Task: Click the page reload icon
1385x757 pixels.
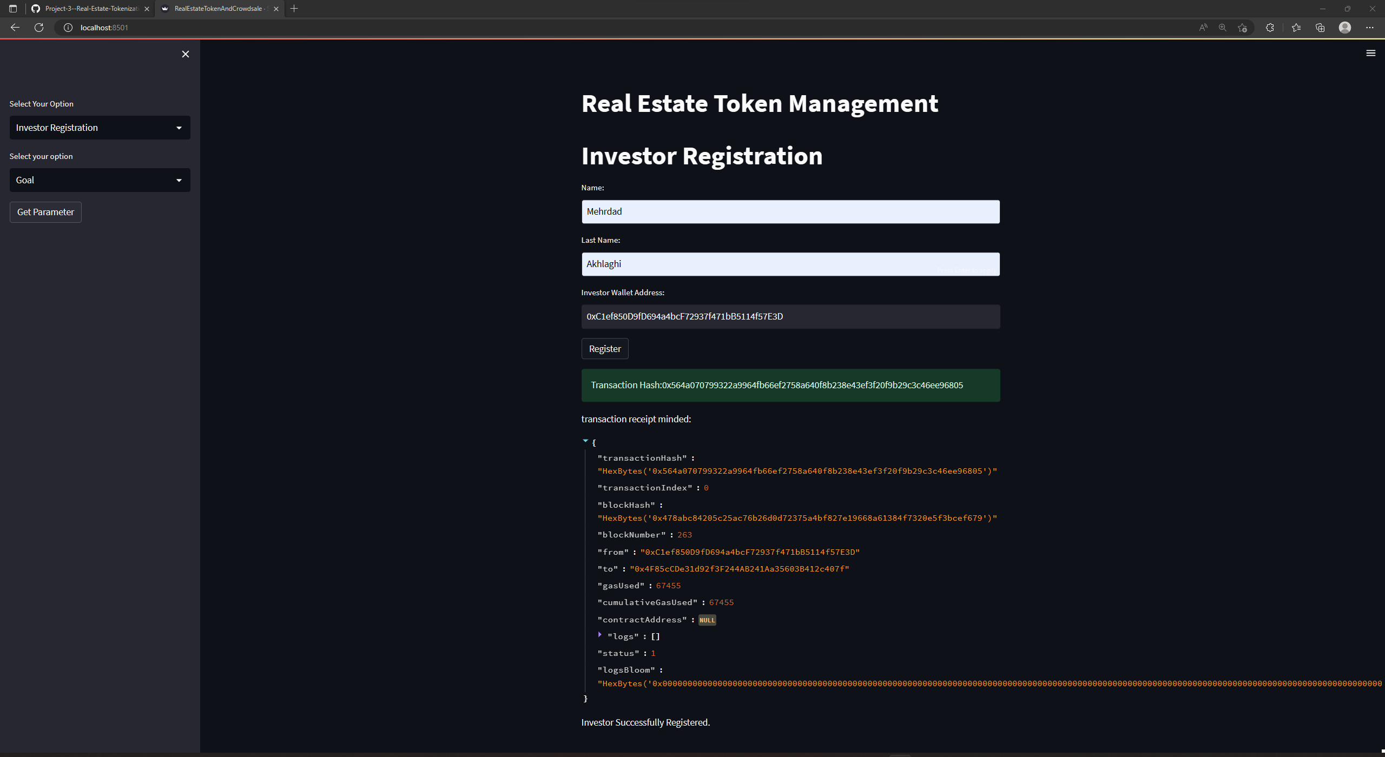Action: [38, 27]
